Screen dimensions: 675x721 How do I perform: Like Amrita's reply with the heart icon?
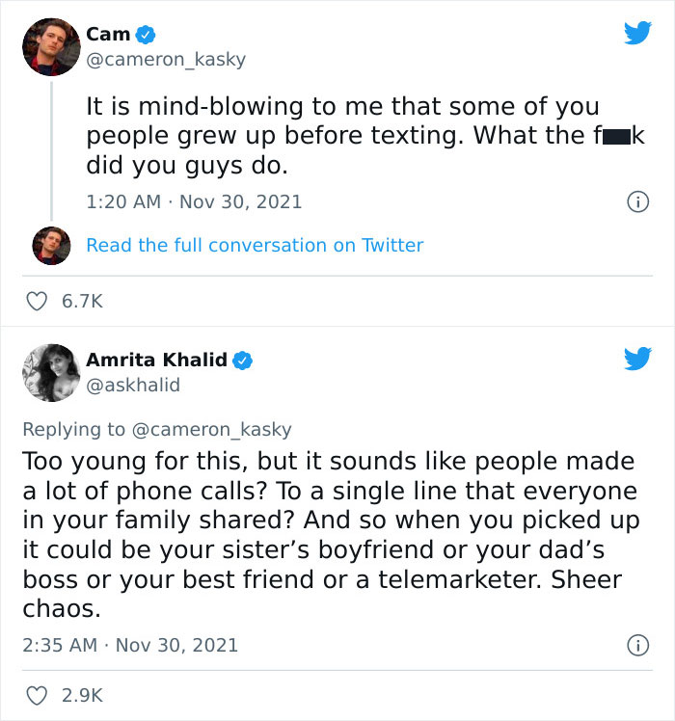pyautogui.click(x=36, y=693)
